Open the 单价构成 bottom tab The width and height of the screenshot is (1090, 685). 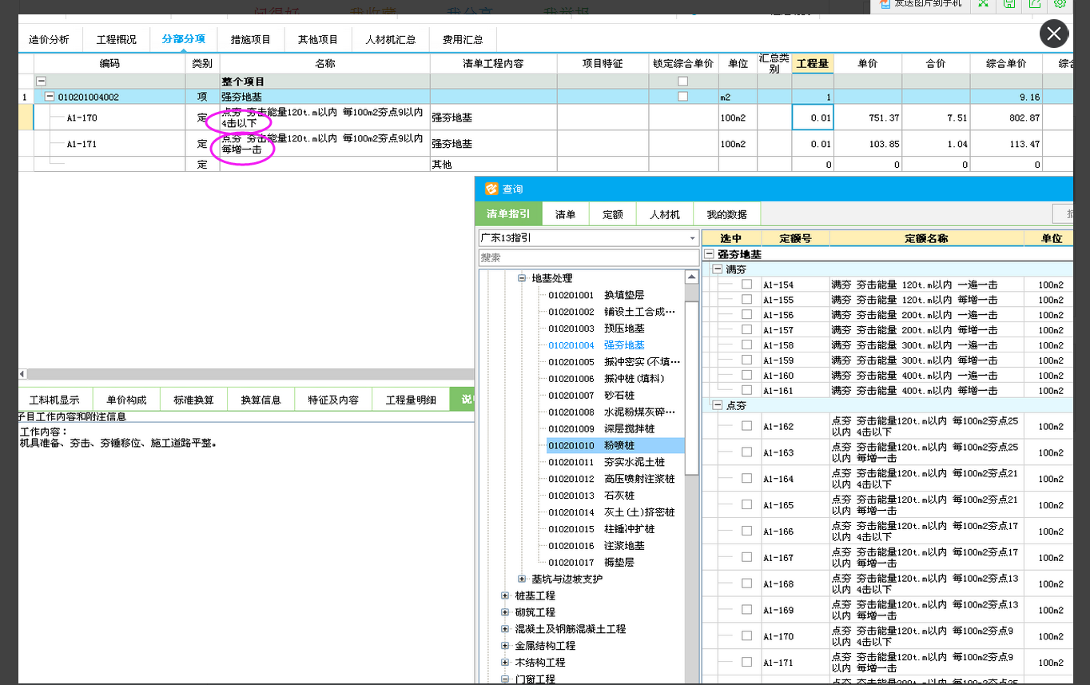[x=127, y=400]
